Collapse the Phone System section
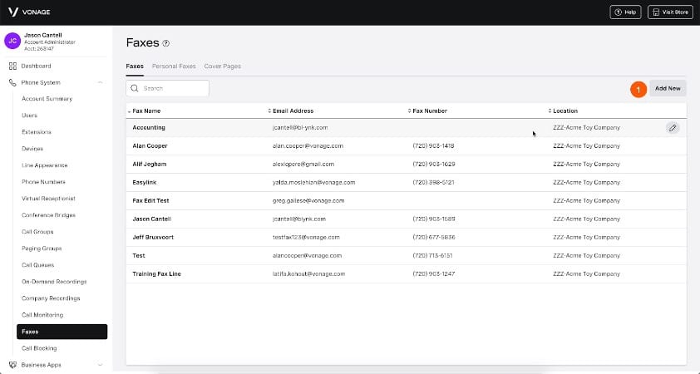Viewport: 700px width, 374px height. tap(100, 82)
